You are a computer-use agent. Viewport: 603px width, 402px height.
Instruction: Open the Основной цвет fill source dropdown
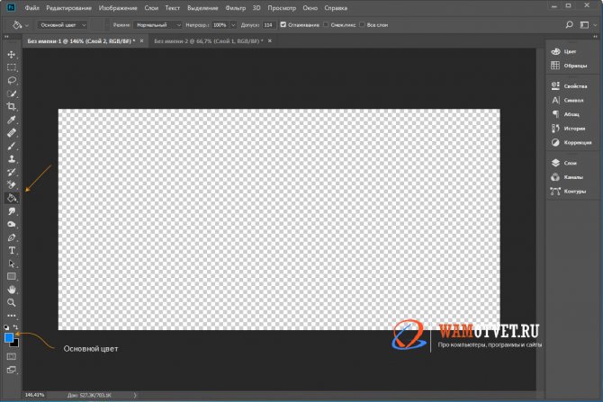pos(63,25)
